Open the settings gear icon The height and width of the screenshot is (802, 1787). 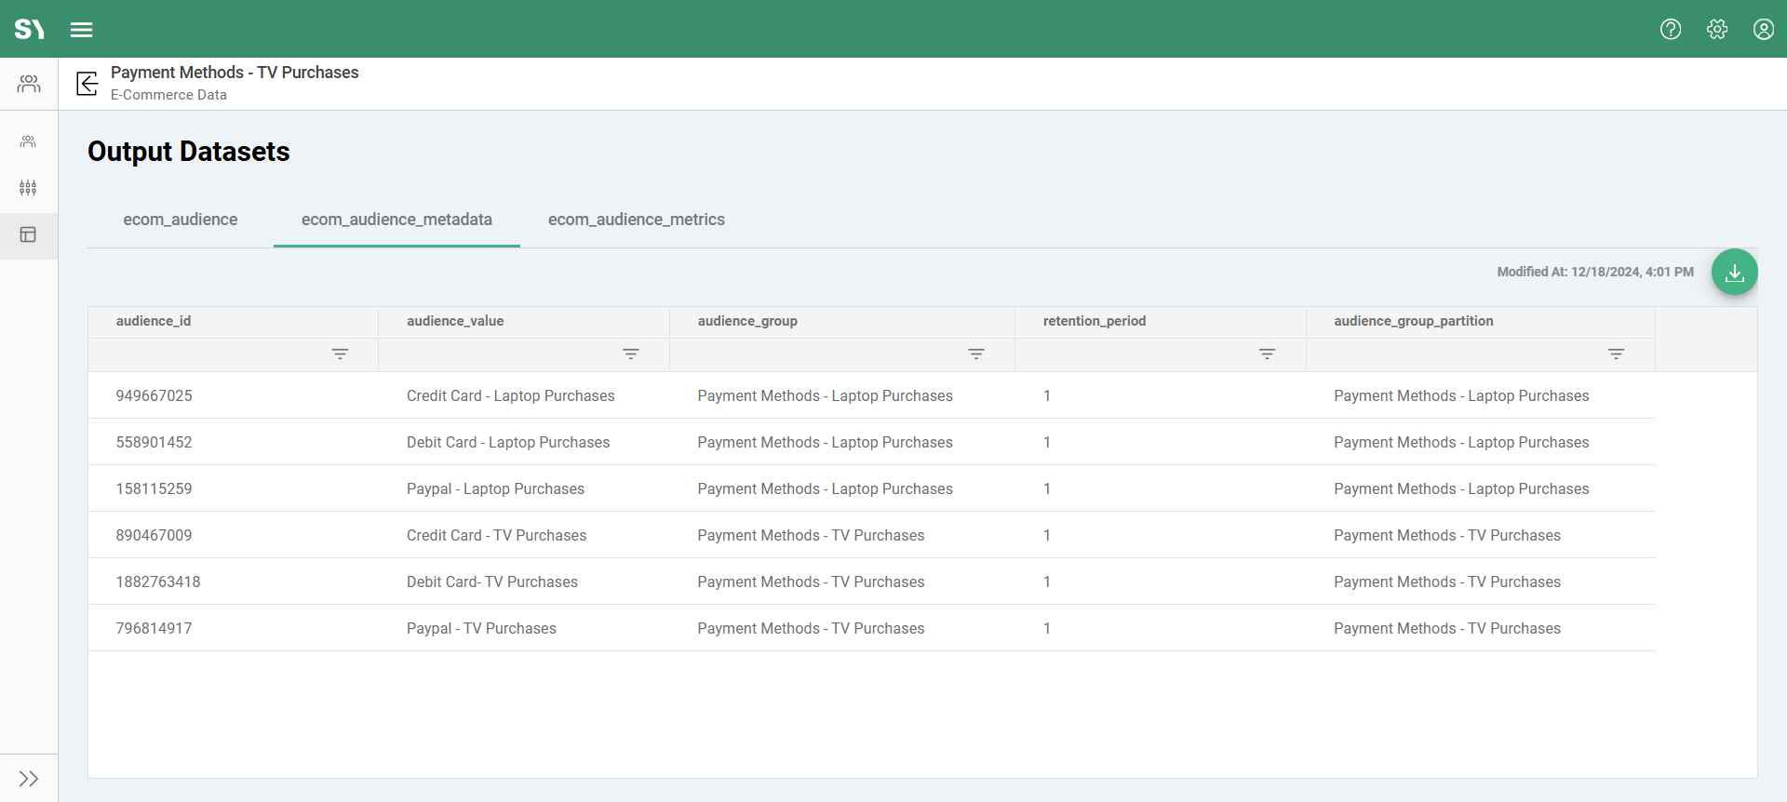tap(1717, 30)
